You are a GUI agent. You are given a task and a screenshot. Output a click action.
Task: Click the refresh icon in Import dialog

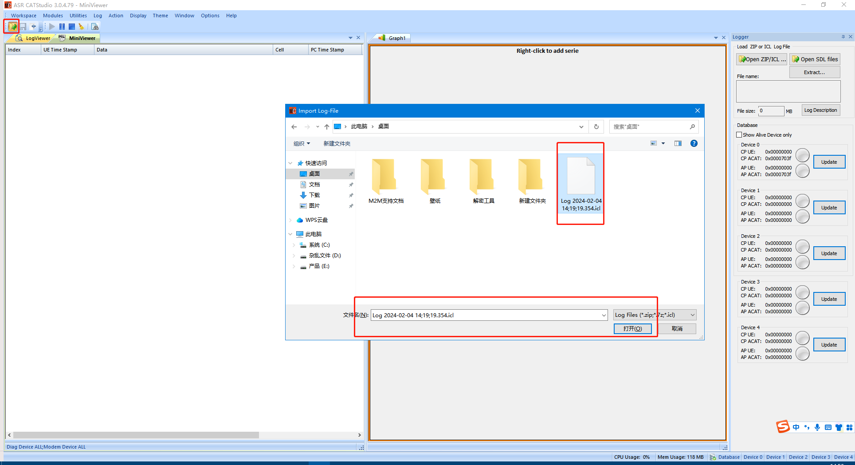point(596,127)
